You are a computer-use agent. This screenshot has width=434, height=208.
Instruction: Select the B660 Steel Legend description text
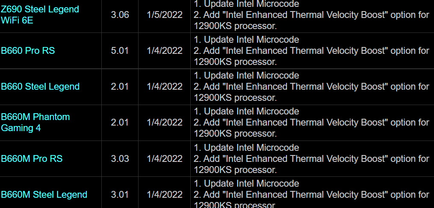tap(311, 86)
